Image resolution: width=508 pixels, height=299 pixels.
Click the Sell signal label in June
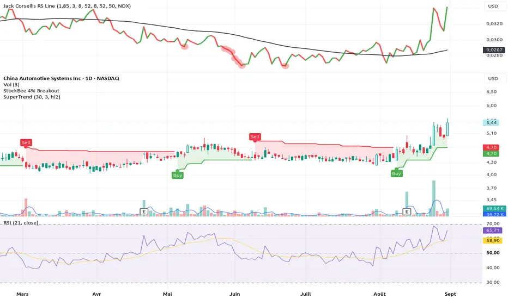255,137
